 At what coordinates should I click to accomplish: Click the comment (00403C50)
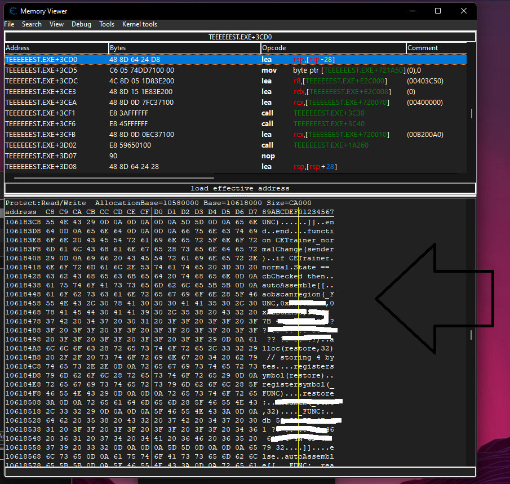coord(425,81)
